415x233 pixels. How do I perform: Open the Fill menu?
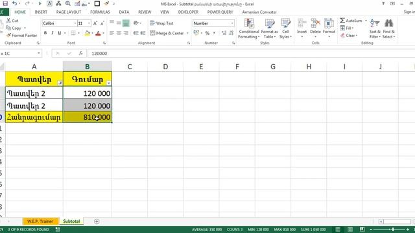point(347,28)
